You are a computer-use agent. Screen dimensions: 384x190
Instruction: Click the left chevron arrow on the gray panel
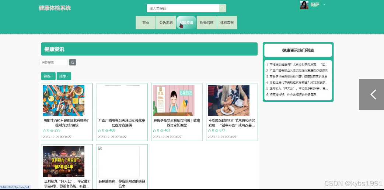tap(373, 94)
